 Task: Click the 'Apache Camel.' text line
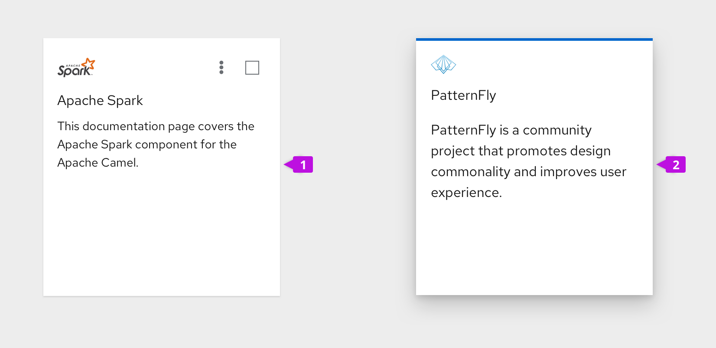click(98, 163)
